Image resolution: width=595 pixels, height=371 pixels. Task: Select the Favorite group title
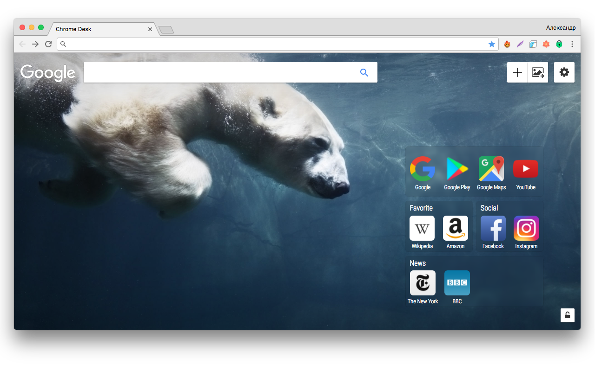pyautogui.click(x=421, y=208)
